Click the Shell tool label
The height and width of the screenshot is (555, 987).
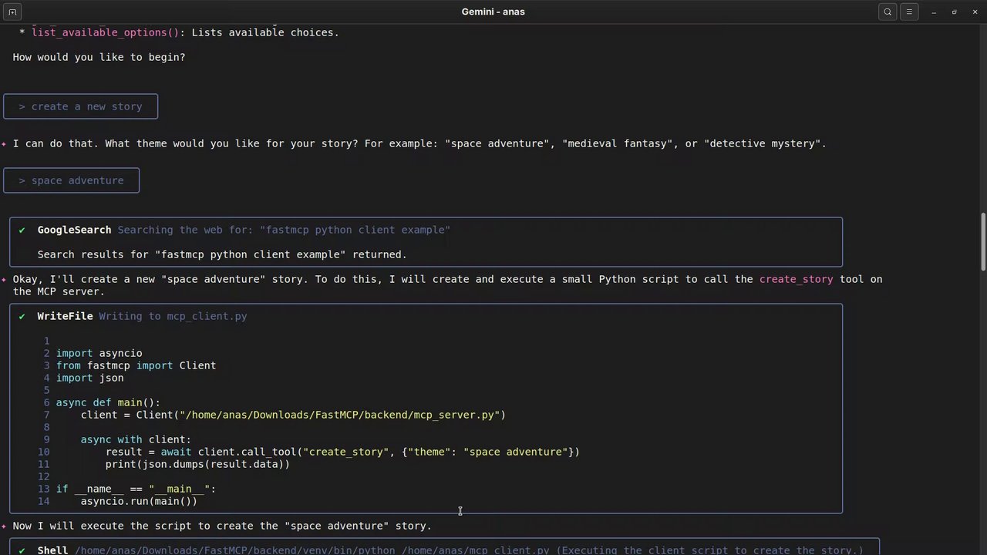52,550
